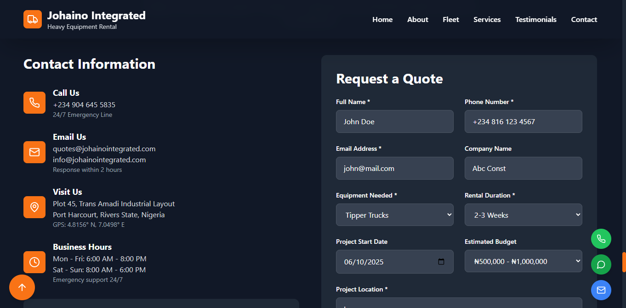Image resolution: width=626 pixels, height=308 pixels.
Task: Click the scroll-to-top arrow button
Action: [22, 287]
